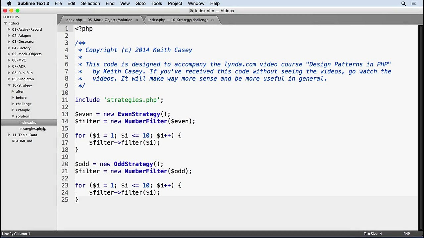Click the '<?php' opening tag on line 1

[84, 29]
